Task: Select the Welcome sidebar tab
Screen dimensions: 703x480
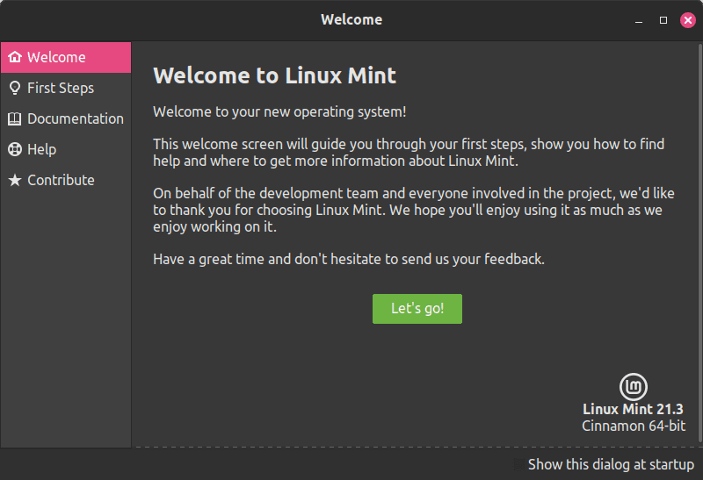Action: [x=66, y=57]
